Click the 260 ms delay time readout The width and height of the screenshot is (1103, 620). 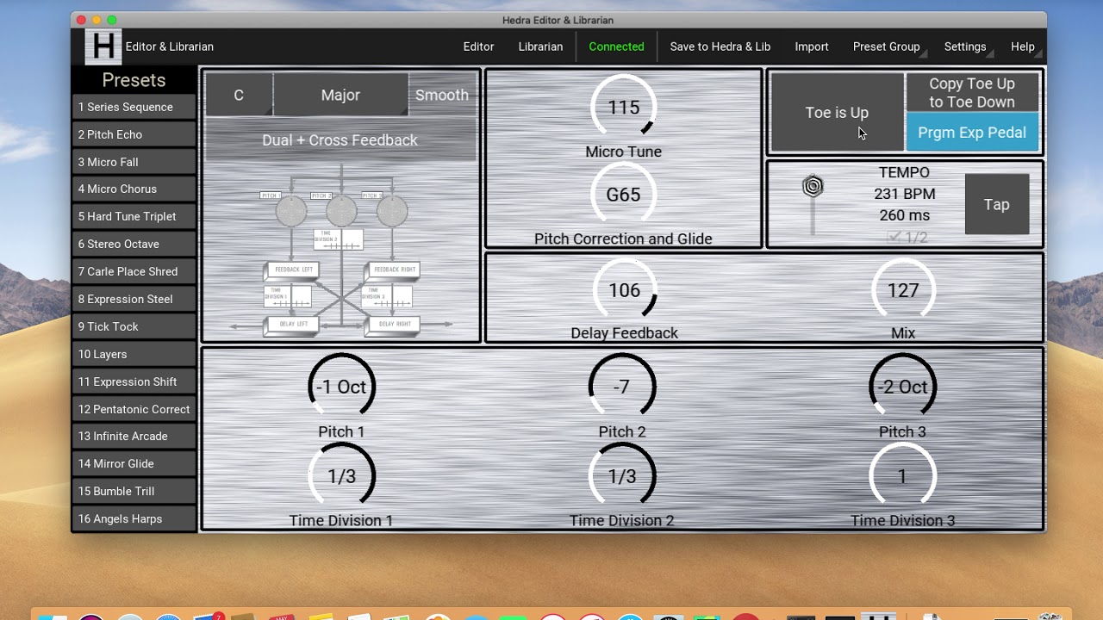click(904, 215)
